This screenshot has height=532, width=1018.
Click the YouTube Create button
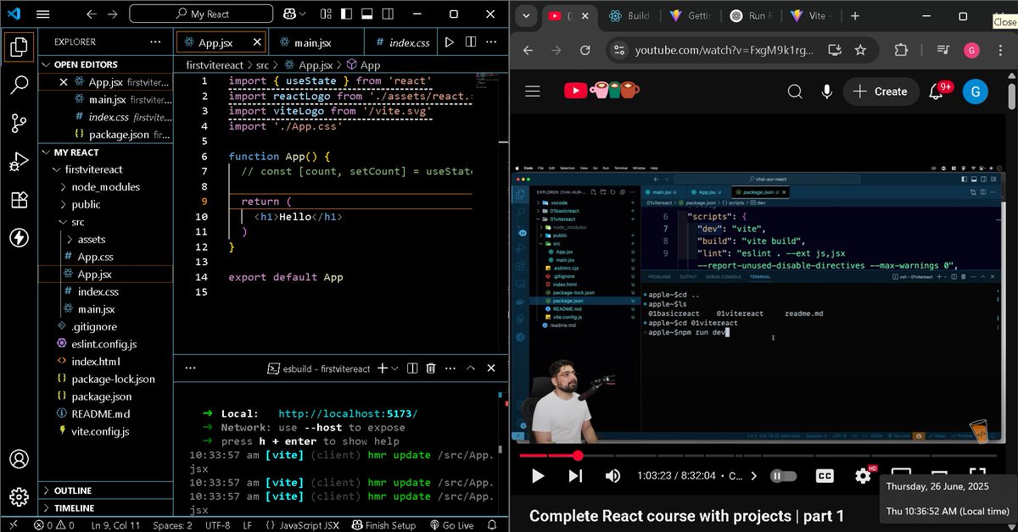coord(881,91)
